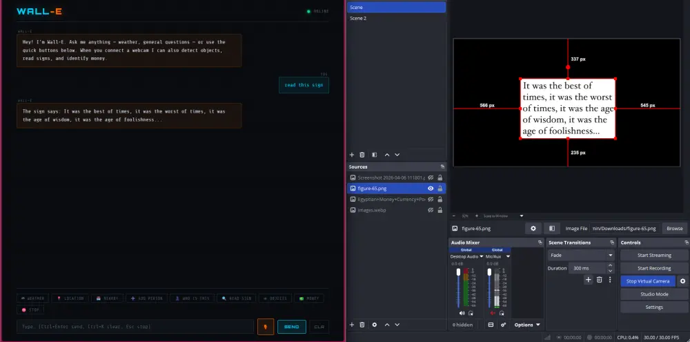Remove transition with the trash icon
This screenshot has height=342, width=690.
coord(599,280)
